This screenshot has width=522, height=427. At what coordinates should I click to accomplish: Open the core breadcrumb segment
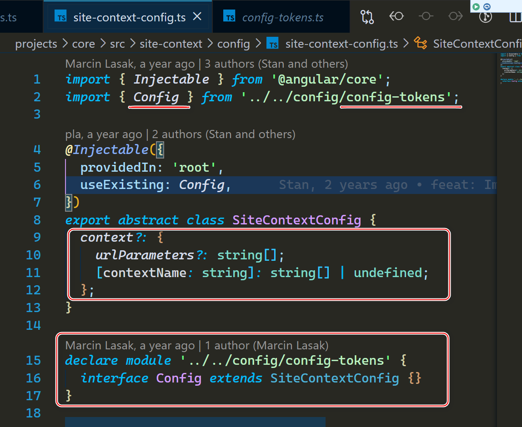tap(84, 44)
